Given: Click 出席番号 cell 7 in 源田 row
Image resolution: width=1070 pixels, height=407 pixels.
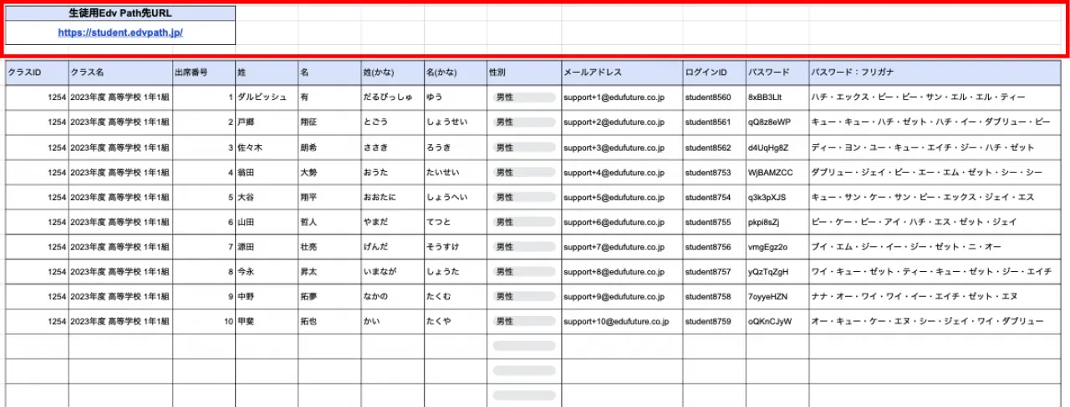Looking at the screenshot, I should coord(204,247).
